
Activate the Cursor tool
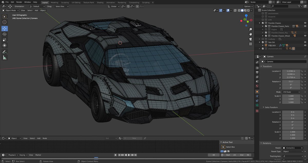(5, 22)
